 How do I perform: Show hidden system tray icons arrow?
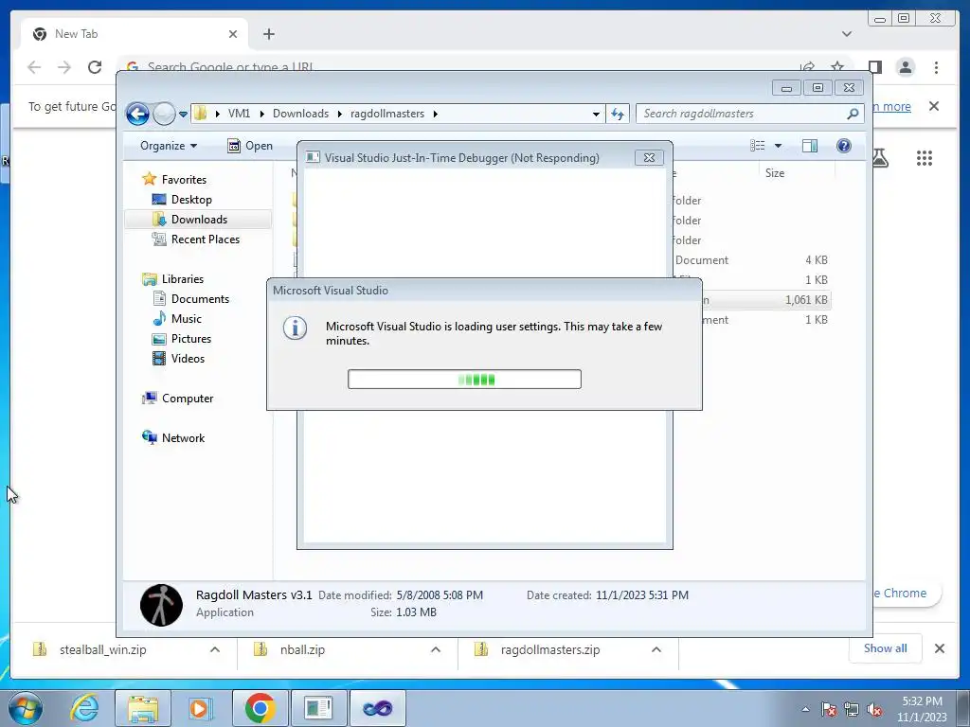click(x=805, y=709)
